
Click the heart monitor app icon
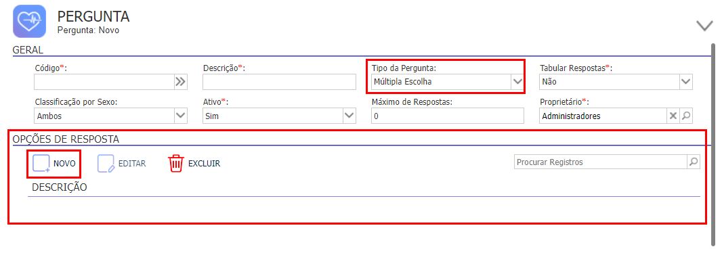[30, 21]
